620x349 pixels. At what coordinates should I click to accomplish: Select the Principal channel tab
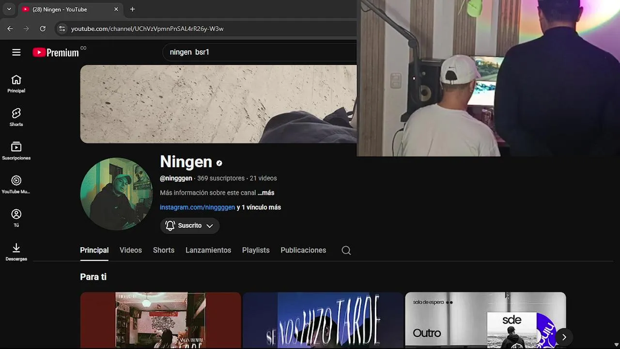[x=94, y=250]
